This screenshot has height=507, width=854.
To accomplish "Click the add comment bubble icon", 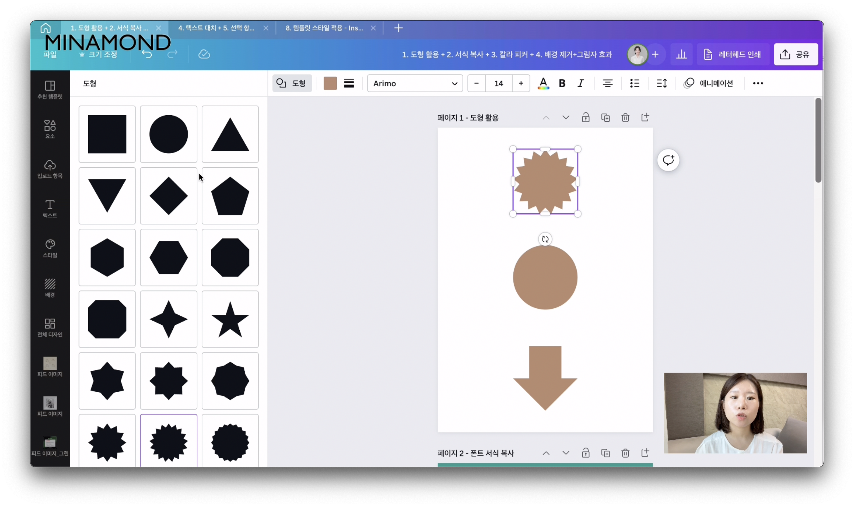I will click(668, 160).
